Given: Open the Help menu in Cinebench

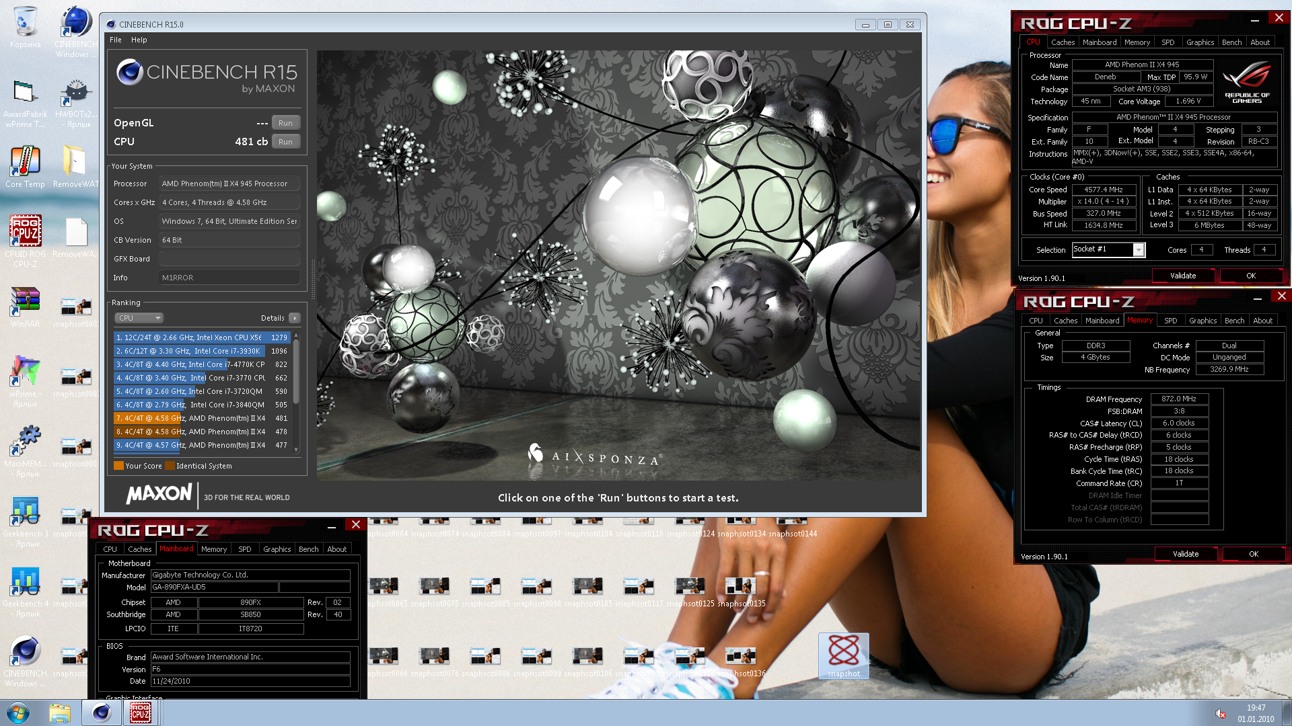Looking at the screenshot, I should point(139,40).
